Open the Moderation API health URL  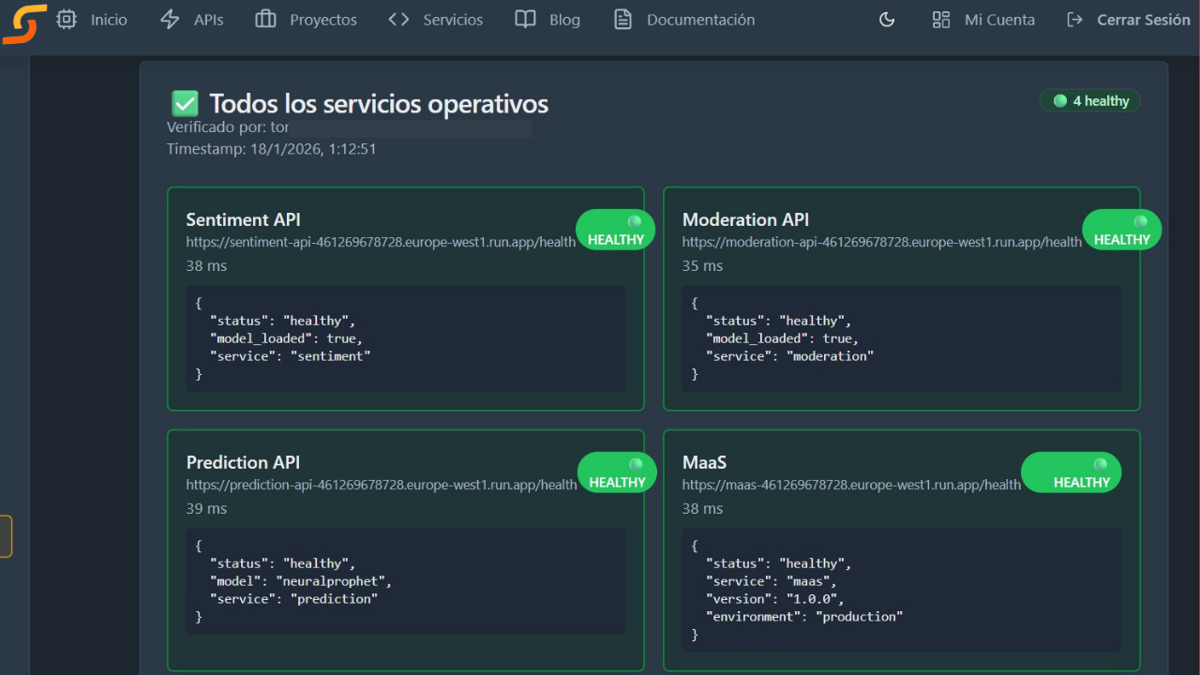pyautogui.click(x=882, y=242)
